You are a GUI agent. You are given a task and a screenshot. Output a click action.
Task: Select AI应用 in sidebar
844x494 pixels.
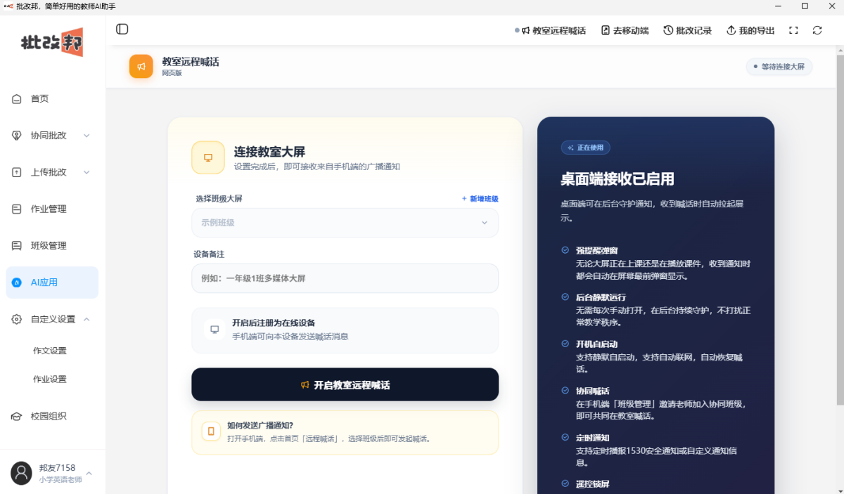click(x=52, y=282)
